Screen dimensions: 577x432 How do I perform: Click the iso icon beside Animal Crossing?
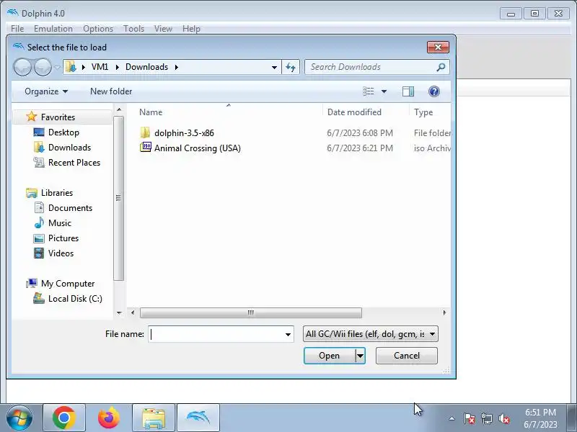(x=146, y=148)
